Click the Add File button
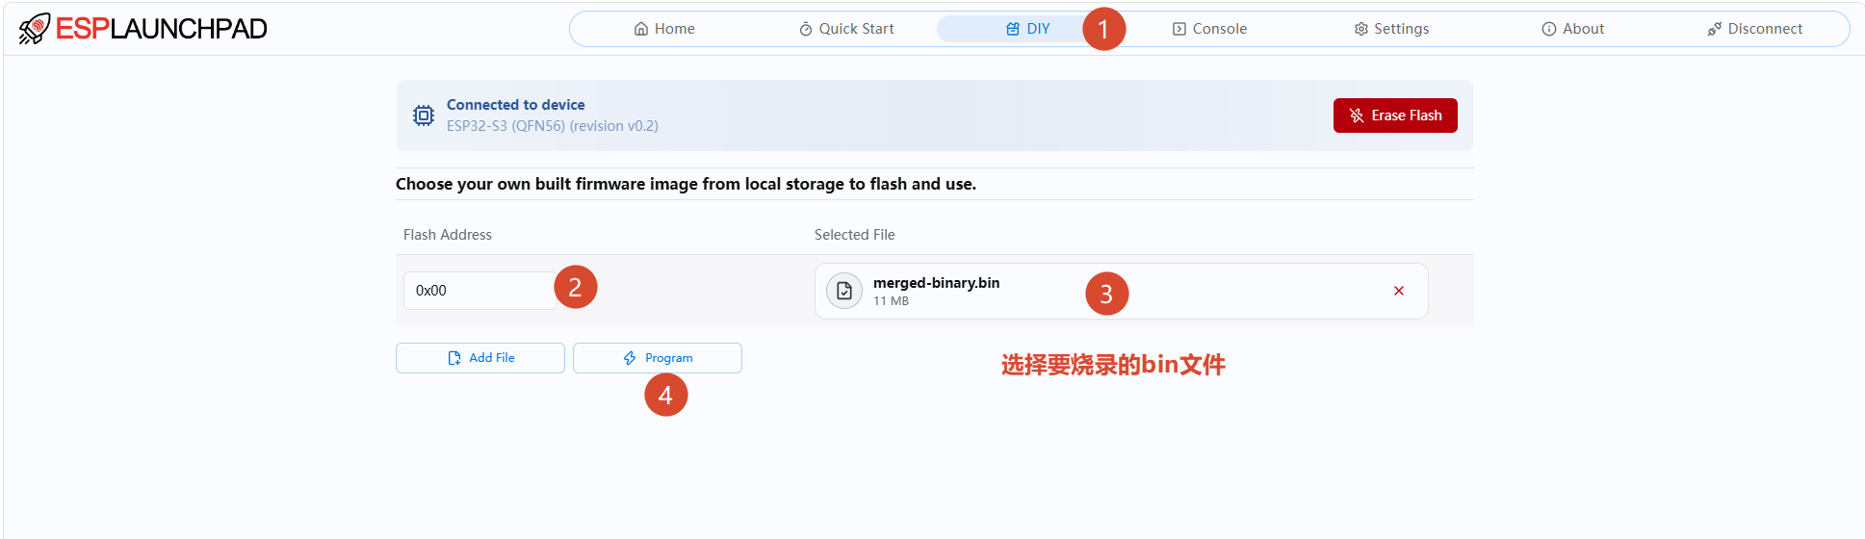This screenshot has width=1865, height=539. point(480,358)
